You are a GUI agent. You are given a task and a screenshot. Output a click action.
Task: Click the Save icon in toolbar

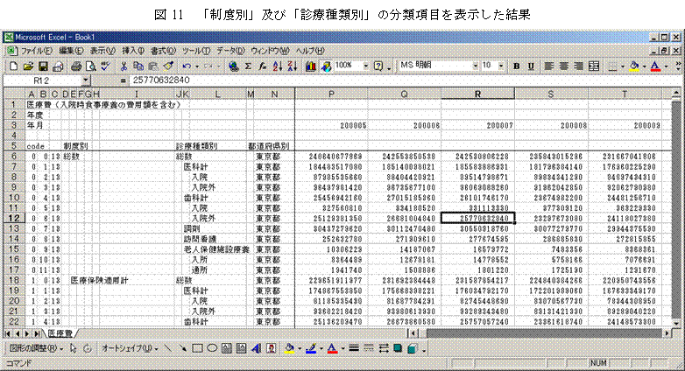click(x=42, y=66)
